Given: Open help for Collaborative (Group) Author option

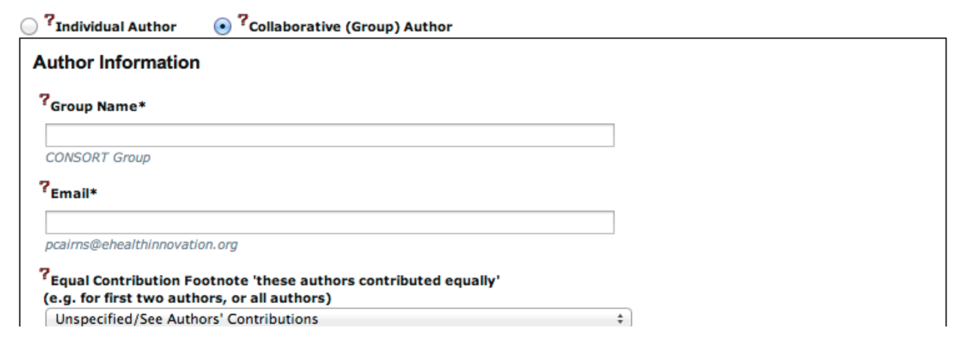Looking at the screenshot, I should [243, 20].
